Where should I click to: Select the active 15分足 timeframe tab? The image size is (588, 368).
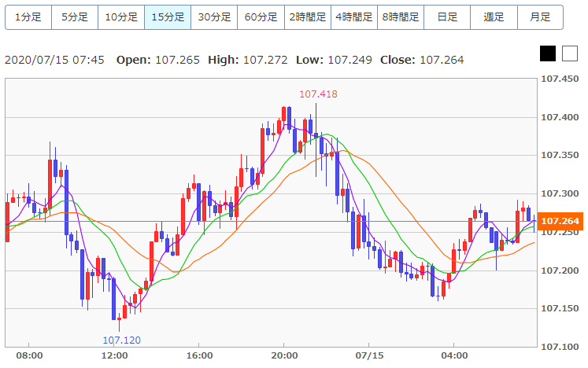[x=168, y=17]
